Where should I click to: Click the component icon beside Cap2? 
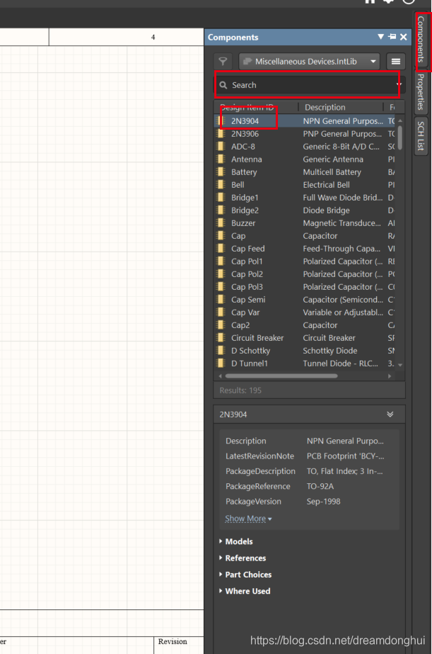point(221,325)
